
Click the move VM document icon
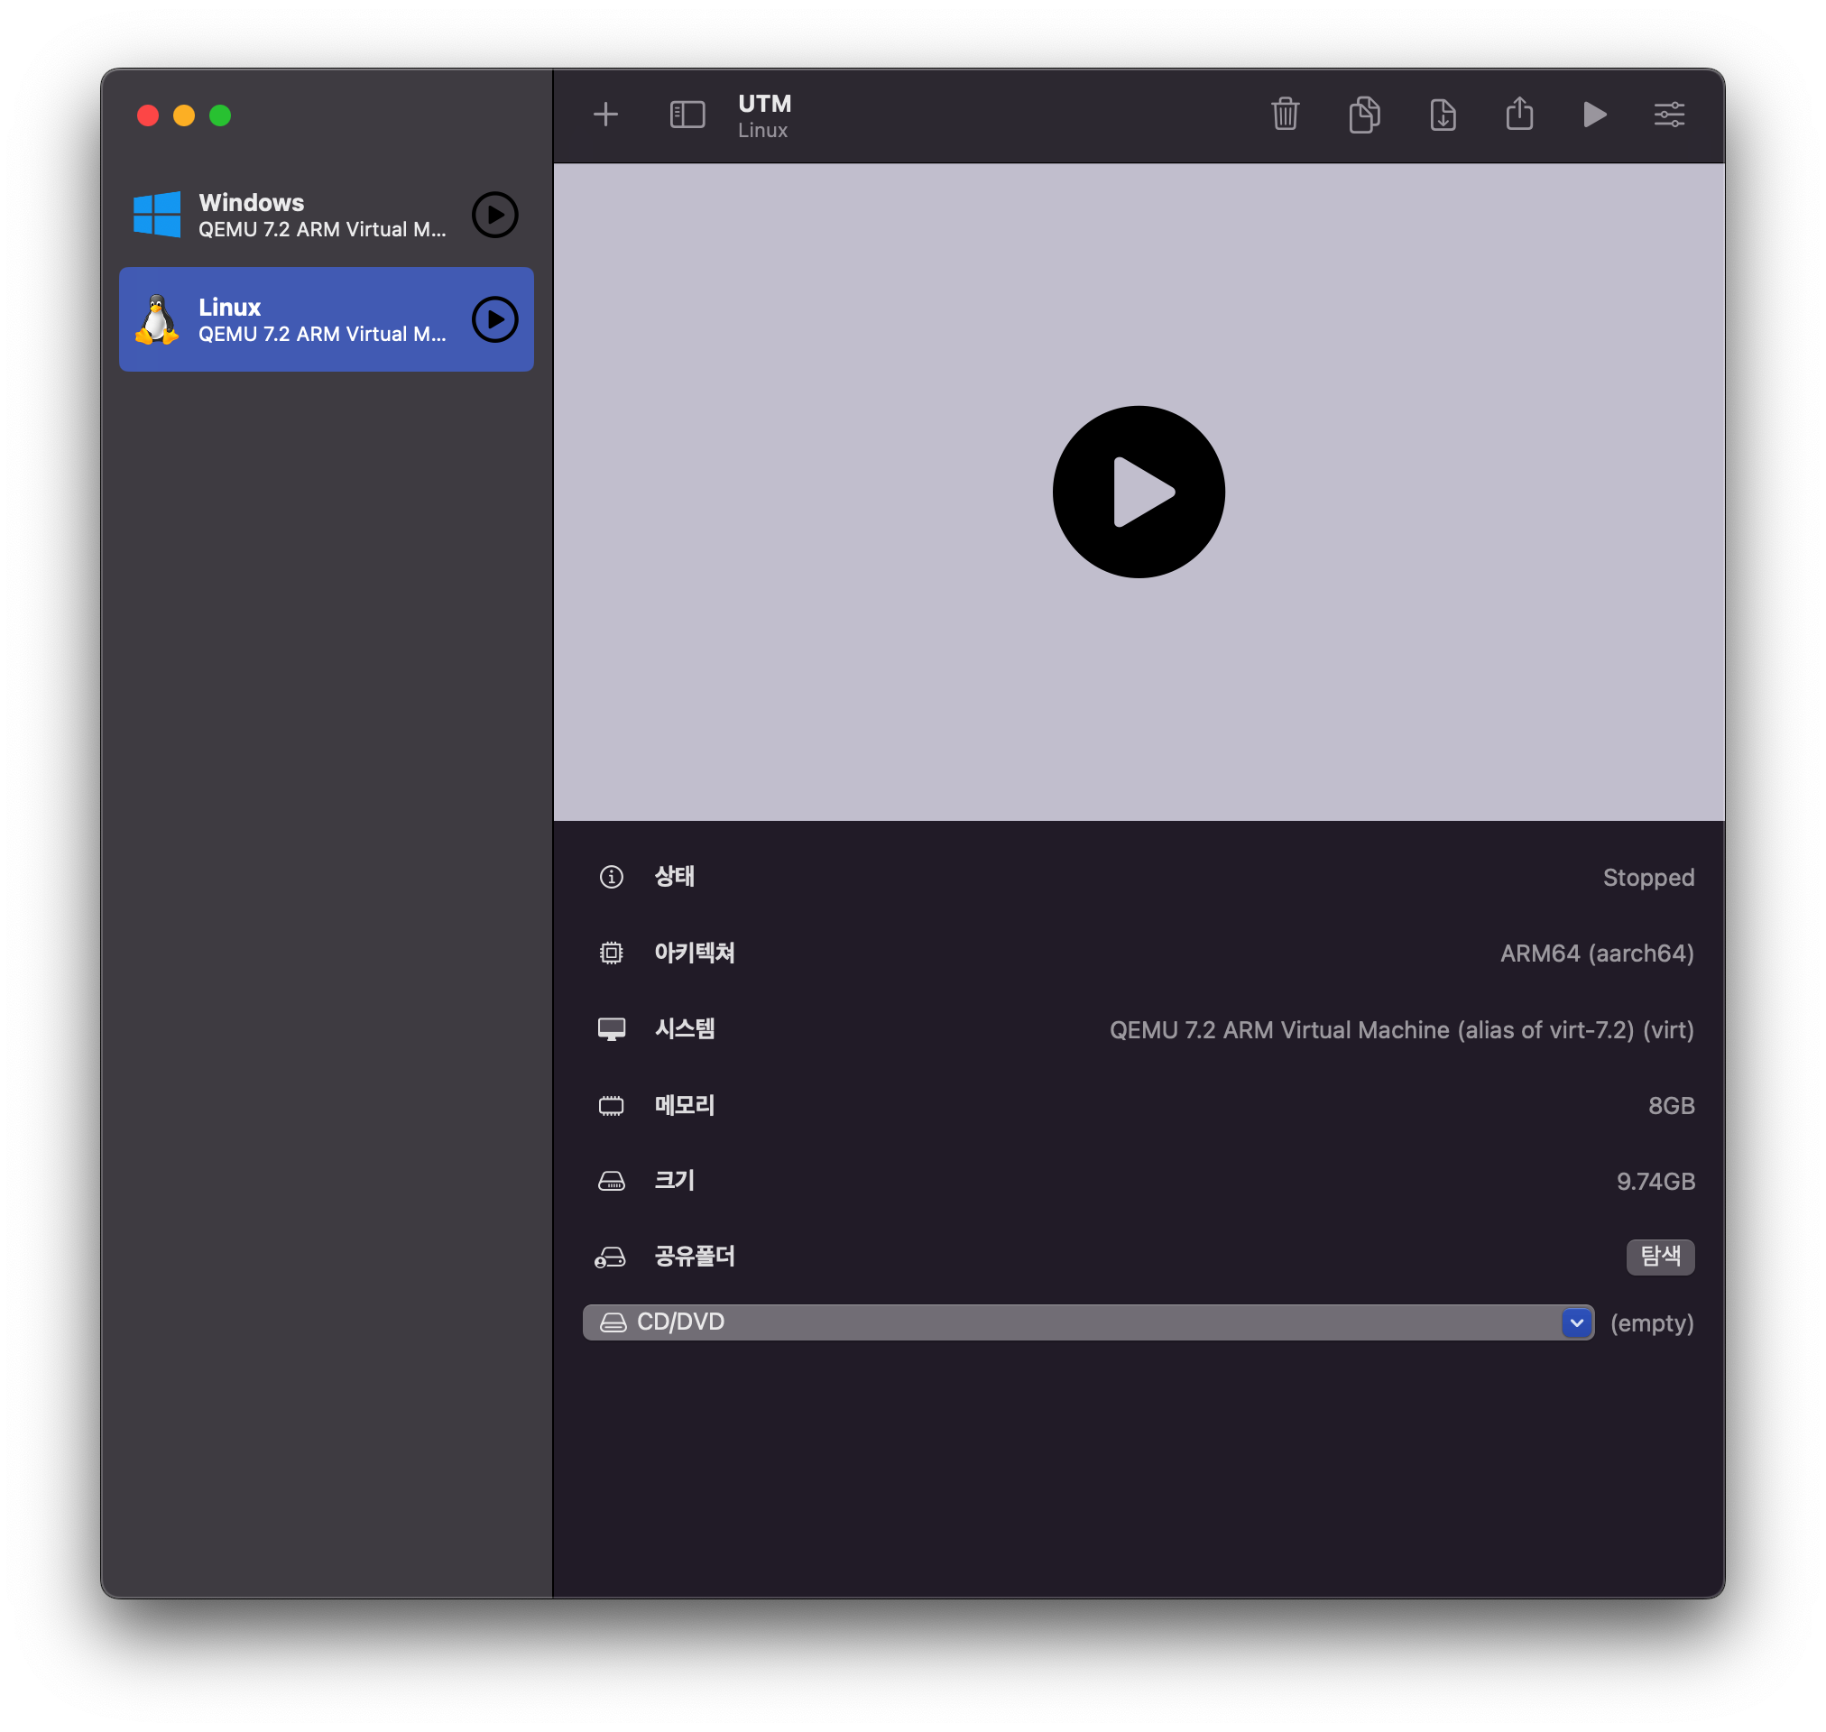pos(1442,115)
